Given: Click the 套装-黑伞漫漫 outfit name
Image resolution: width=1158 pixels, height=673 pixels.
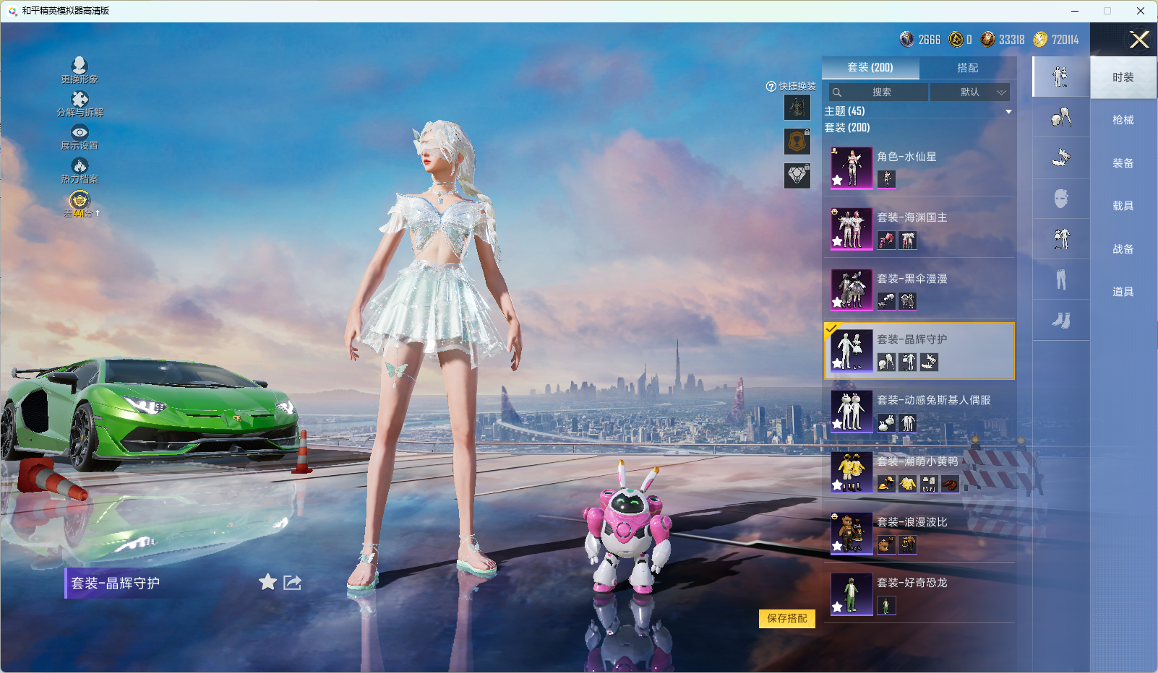Looking at the screenshot, I should point(912,279).
